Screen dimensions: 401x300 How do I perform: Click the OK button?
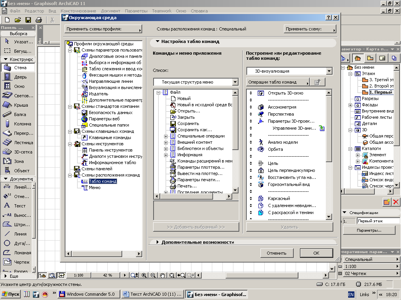coord(316,253)
